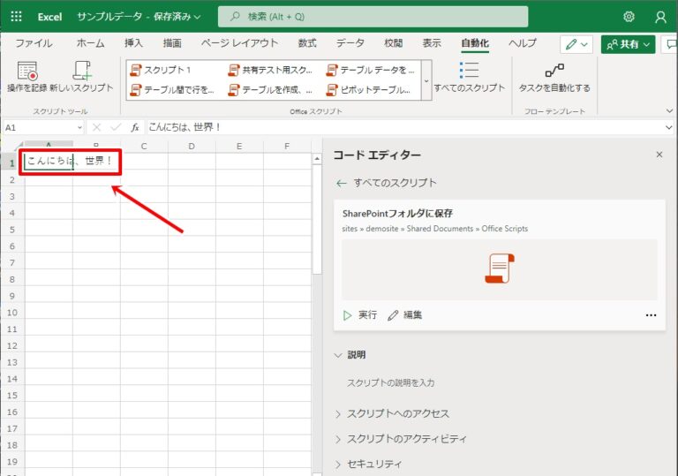
Task: Select the 共有テスト用スク... script
Action: [x=271, y=70]
